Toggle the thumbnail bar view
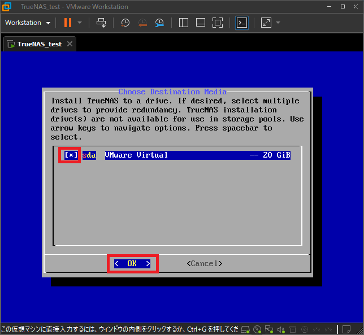Screen dimensions: 364x335 tap(200, 23)
